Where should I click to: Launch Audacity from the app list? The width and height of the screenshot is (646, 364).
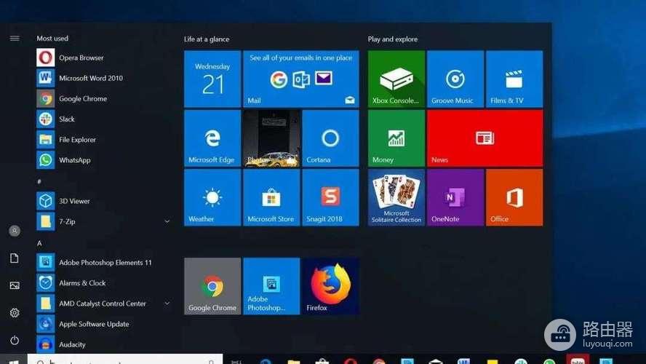[103, 344]
